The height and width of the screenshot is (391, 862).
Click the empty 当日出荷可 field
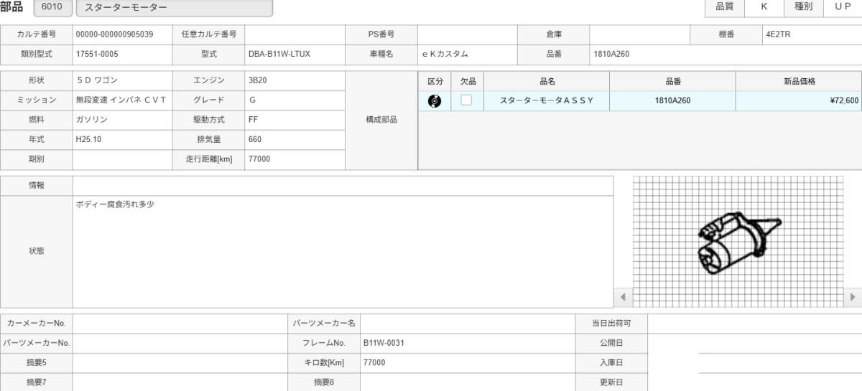[x=755, y=324]
